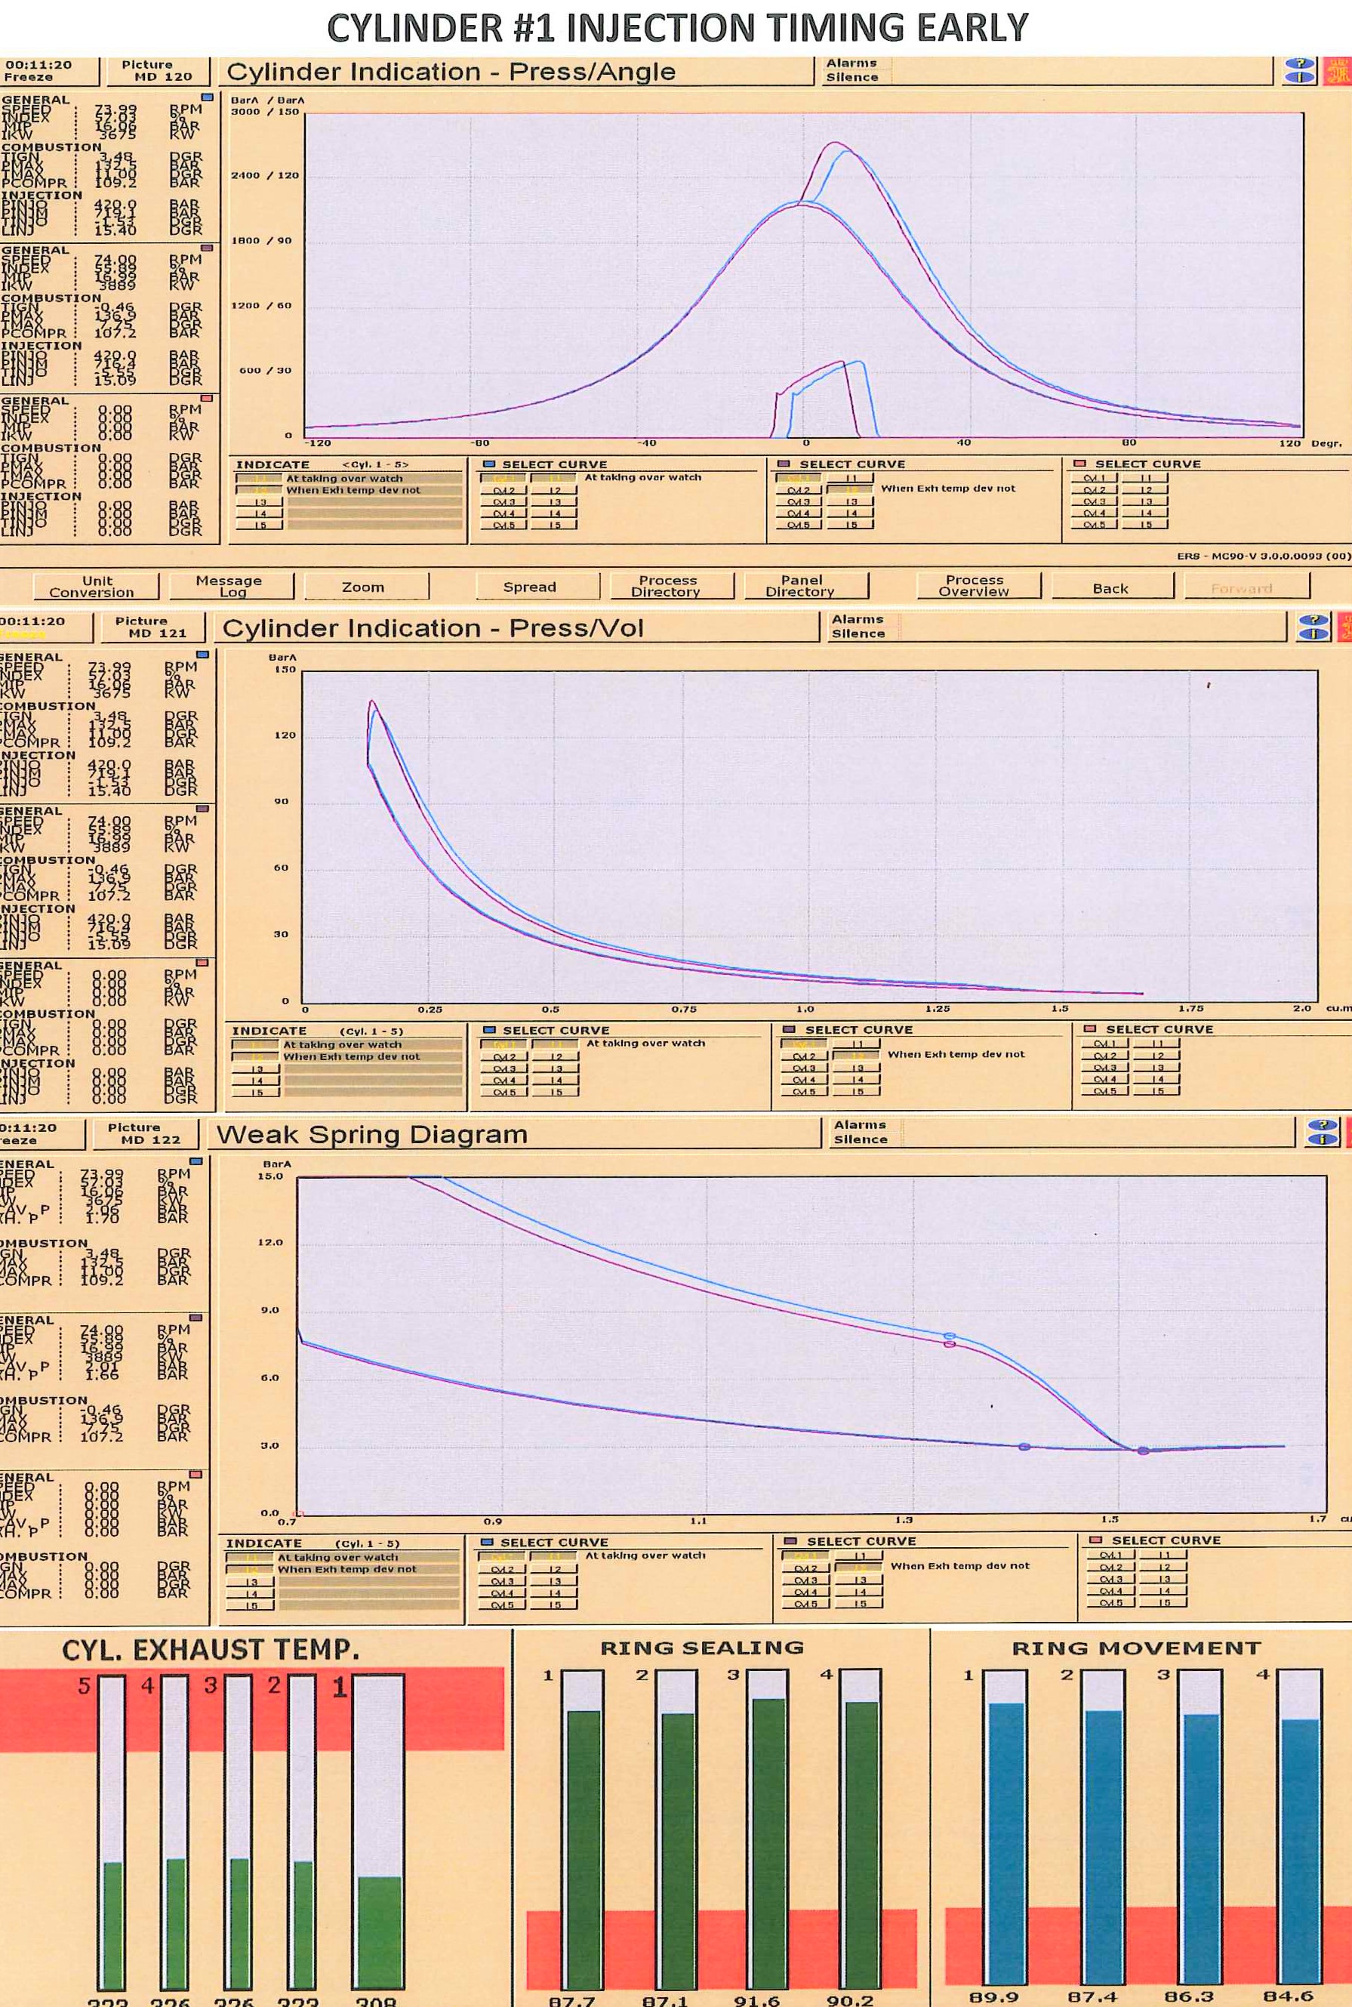Open the Zoom function on the navigation bar
This screenshot has height=2007, width=1352.
(365, 587)
